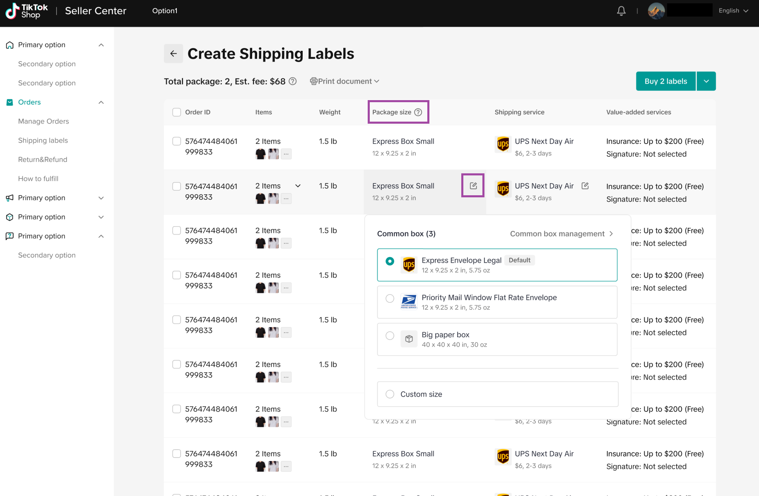Collapse the Orders sidebar section

click(x=101, y=102)
